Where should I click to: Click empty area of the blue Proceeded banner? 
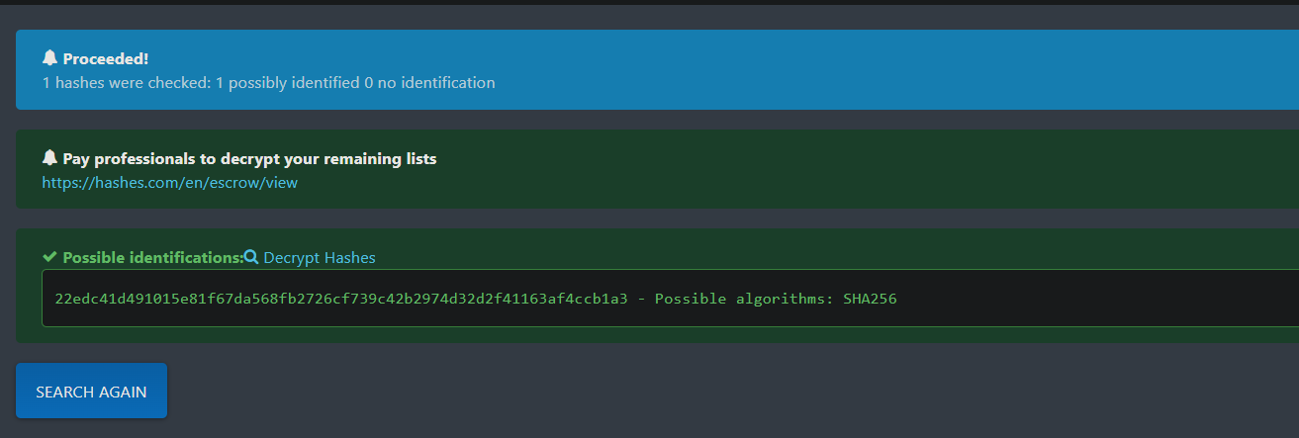[x=890, y=69]
